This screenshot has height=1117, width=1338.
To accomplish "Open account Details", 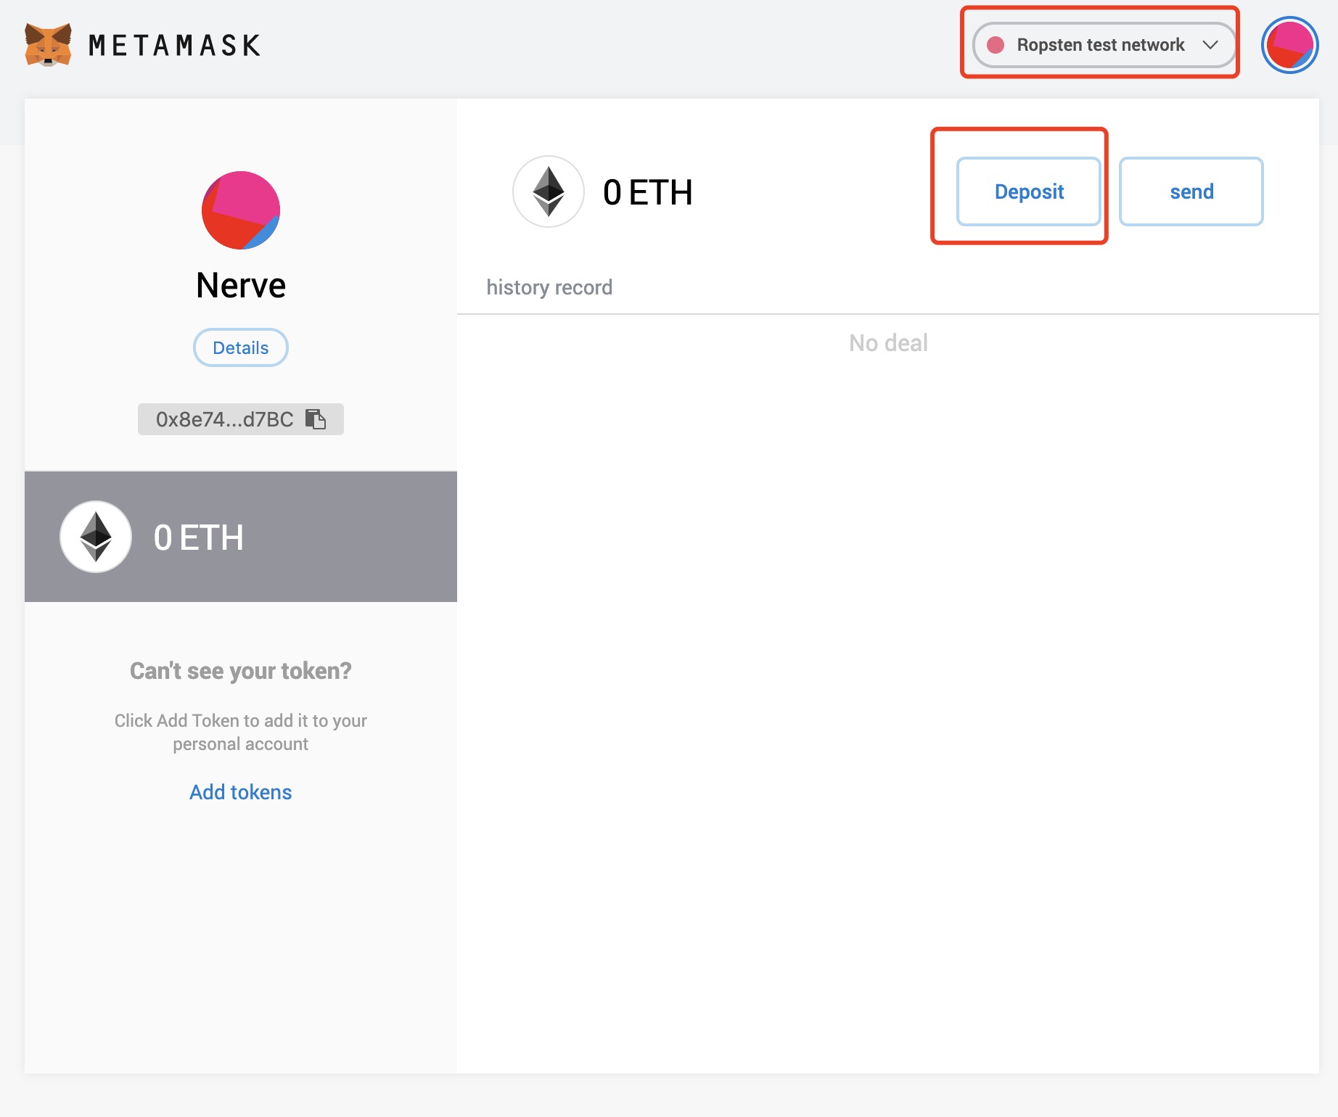I will pyautogui.click(x=241, y=348).
